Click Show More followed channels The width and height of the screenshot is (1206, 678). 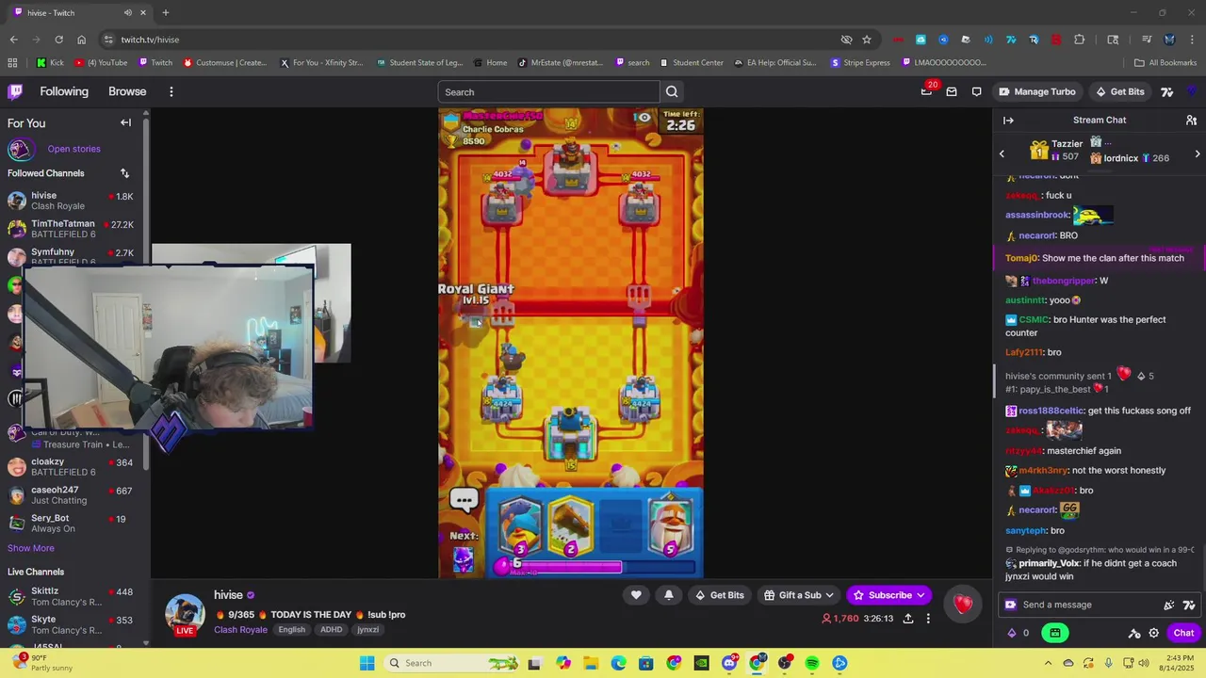tap(31, 548)
